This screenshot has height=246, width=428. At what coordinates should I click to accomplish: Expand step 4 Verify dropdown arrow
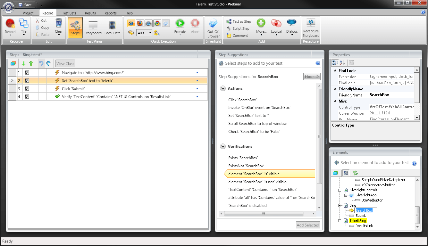click(x=197, y=97)
